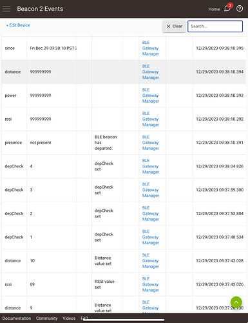Screen dimensions: 248x323
Task: Go back via Edit Device link
Action: (18, 25)
